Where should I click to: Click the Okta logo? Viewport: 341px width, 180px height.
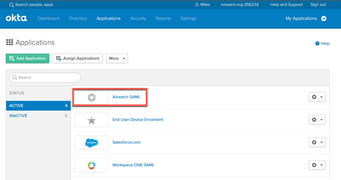17,18
